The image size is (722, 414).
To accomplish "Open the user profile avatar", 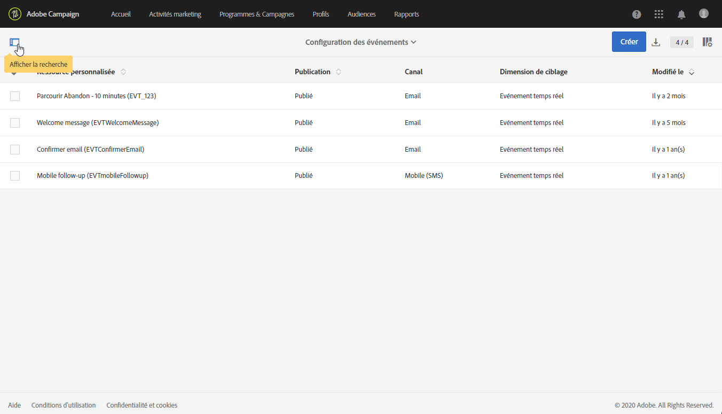I will coord(704,13).
